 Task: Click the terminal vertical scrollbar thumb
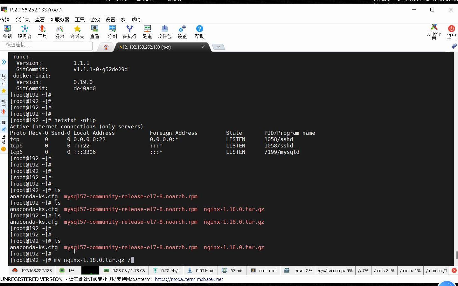[x=457, y=255]
